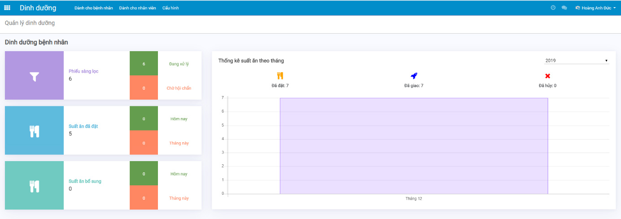Click the purple Tháng 12 chart bar
The height and width of the screenshot is (219, 621).
tap(414, 146)
